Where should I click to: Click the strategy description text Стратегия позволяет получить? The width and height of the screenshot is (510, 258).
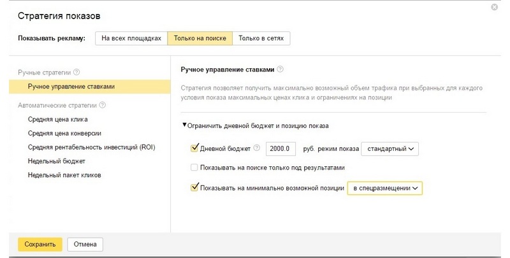click(331, 92)
